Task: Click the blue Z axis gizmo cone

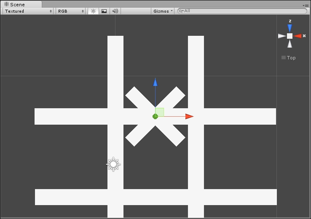Action: [x=290, y=28]
